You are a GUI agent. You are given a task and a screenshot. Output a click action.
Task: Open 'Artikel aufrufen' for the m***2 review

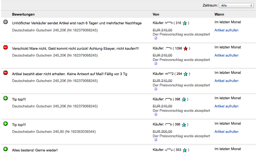click(x=226, y=81)
